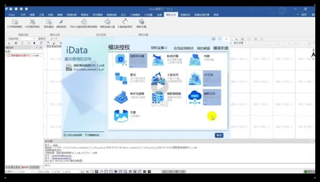Click the 命令 command input field
This screenshot has height=182, width=320.
point(180,165)
